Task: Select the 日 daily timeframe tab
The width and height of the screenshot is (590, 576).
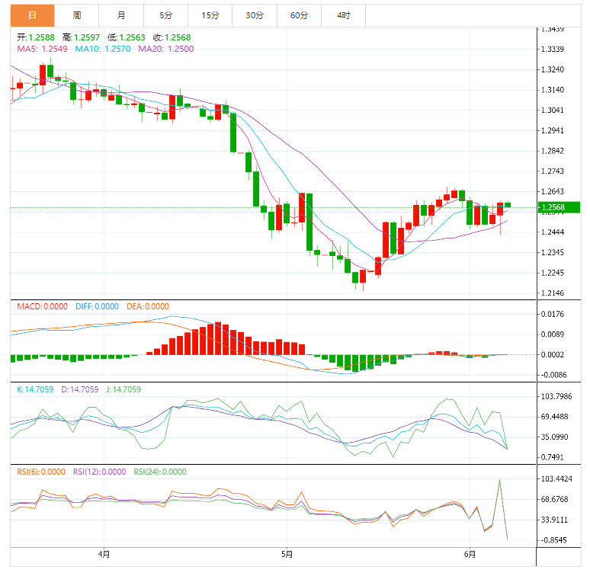Action: tap(32, 15)
